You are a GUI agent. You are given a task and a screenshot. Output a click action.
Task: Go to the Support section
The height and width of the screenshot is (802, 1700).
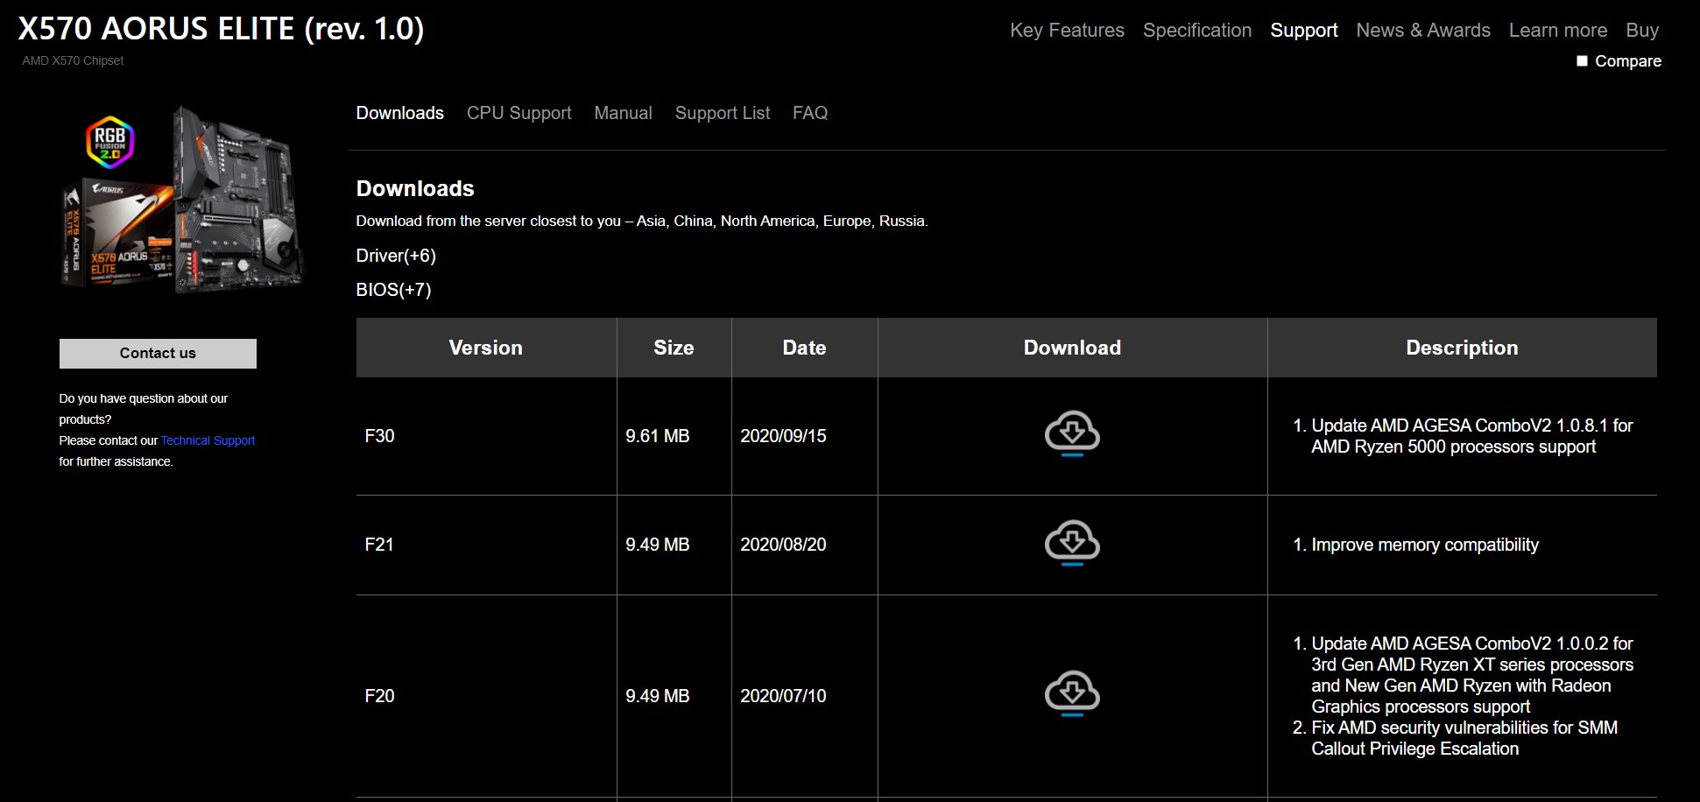click(x=1304, y=30)
